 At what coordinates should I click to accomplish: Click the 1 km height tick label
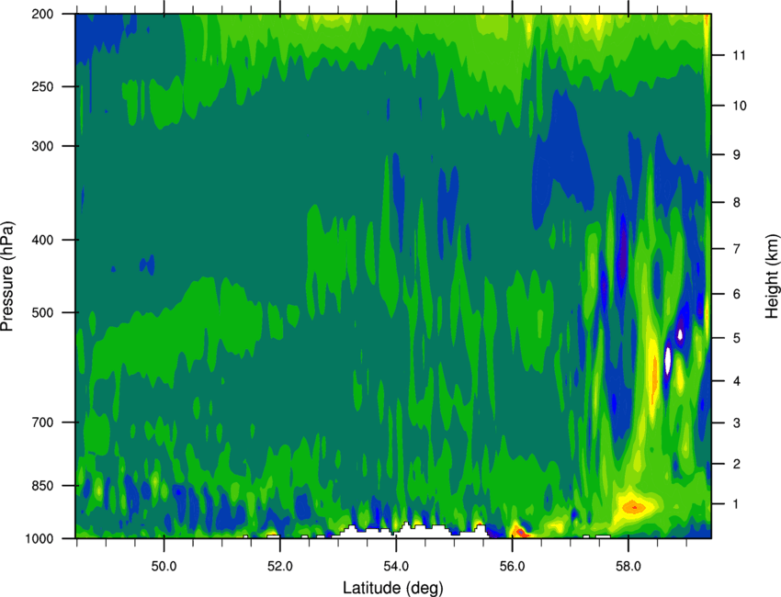coord(736,504)
